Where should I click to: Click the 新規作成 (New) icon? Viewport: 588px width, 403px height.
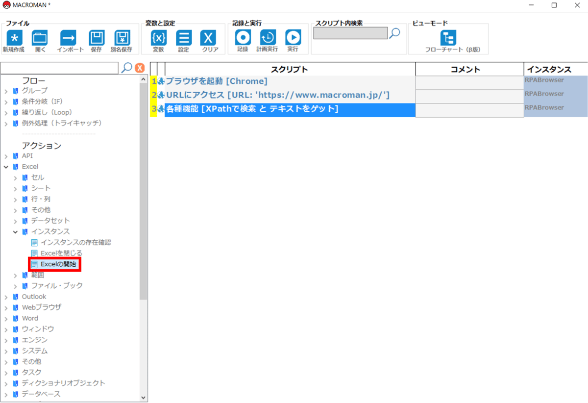[14, 38]
